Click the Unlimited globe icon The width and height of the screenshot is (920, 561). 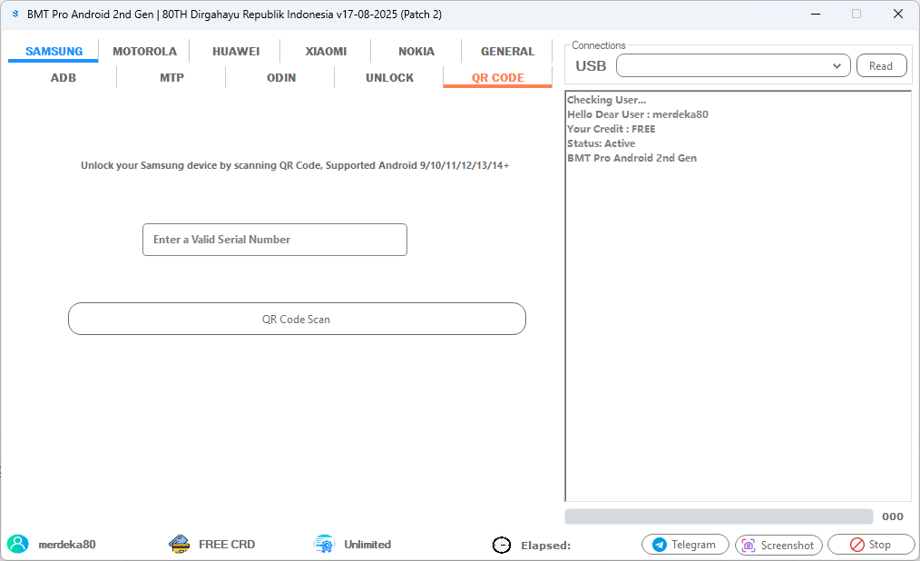point(324,543)
